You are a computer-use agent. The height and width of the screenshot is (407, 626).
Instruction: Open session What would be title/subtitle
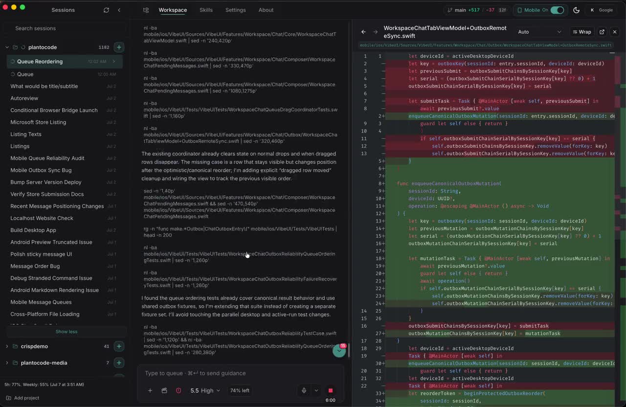coord(64,86)
